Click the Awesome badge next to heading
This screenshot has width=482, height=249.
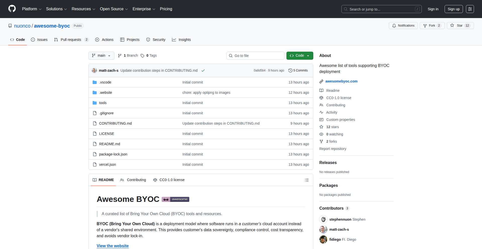pyautogui.click(x=175, y=199)
